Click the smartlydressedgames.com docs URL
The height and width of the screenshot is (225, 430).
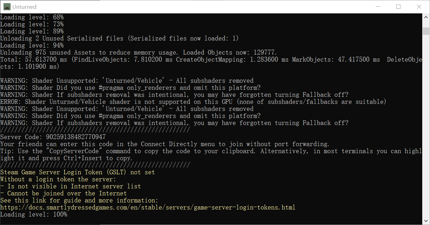tap(148, 207)
